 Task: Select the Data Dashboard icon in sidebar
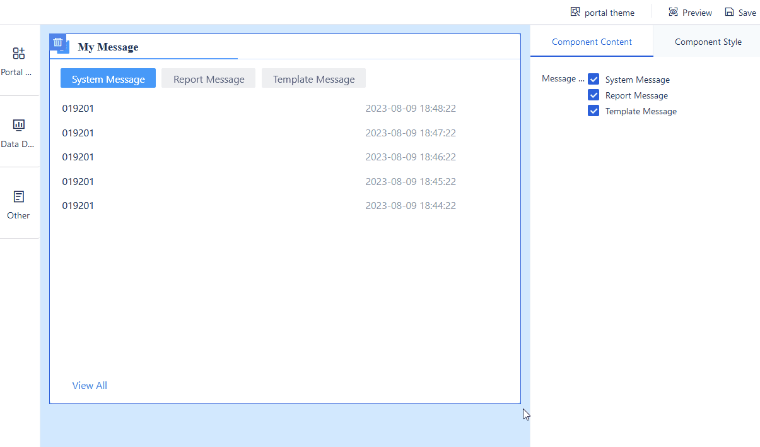(18, 133)
